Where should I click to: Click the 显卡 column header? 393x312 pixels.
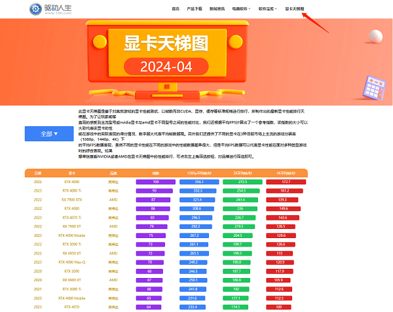coord(72,173)
